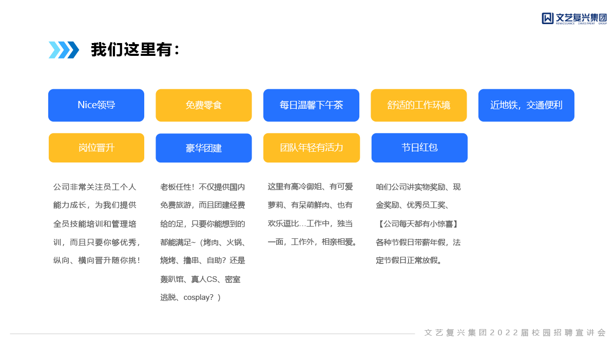This screenshot has width=616, height=346.
Task: Click the 文艺复兴集团 company name text
Action: click(581, 17)
